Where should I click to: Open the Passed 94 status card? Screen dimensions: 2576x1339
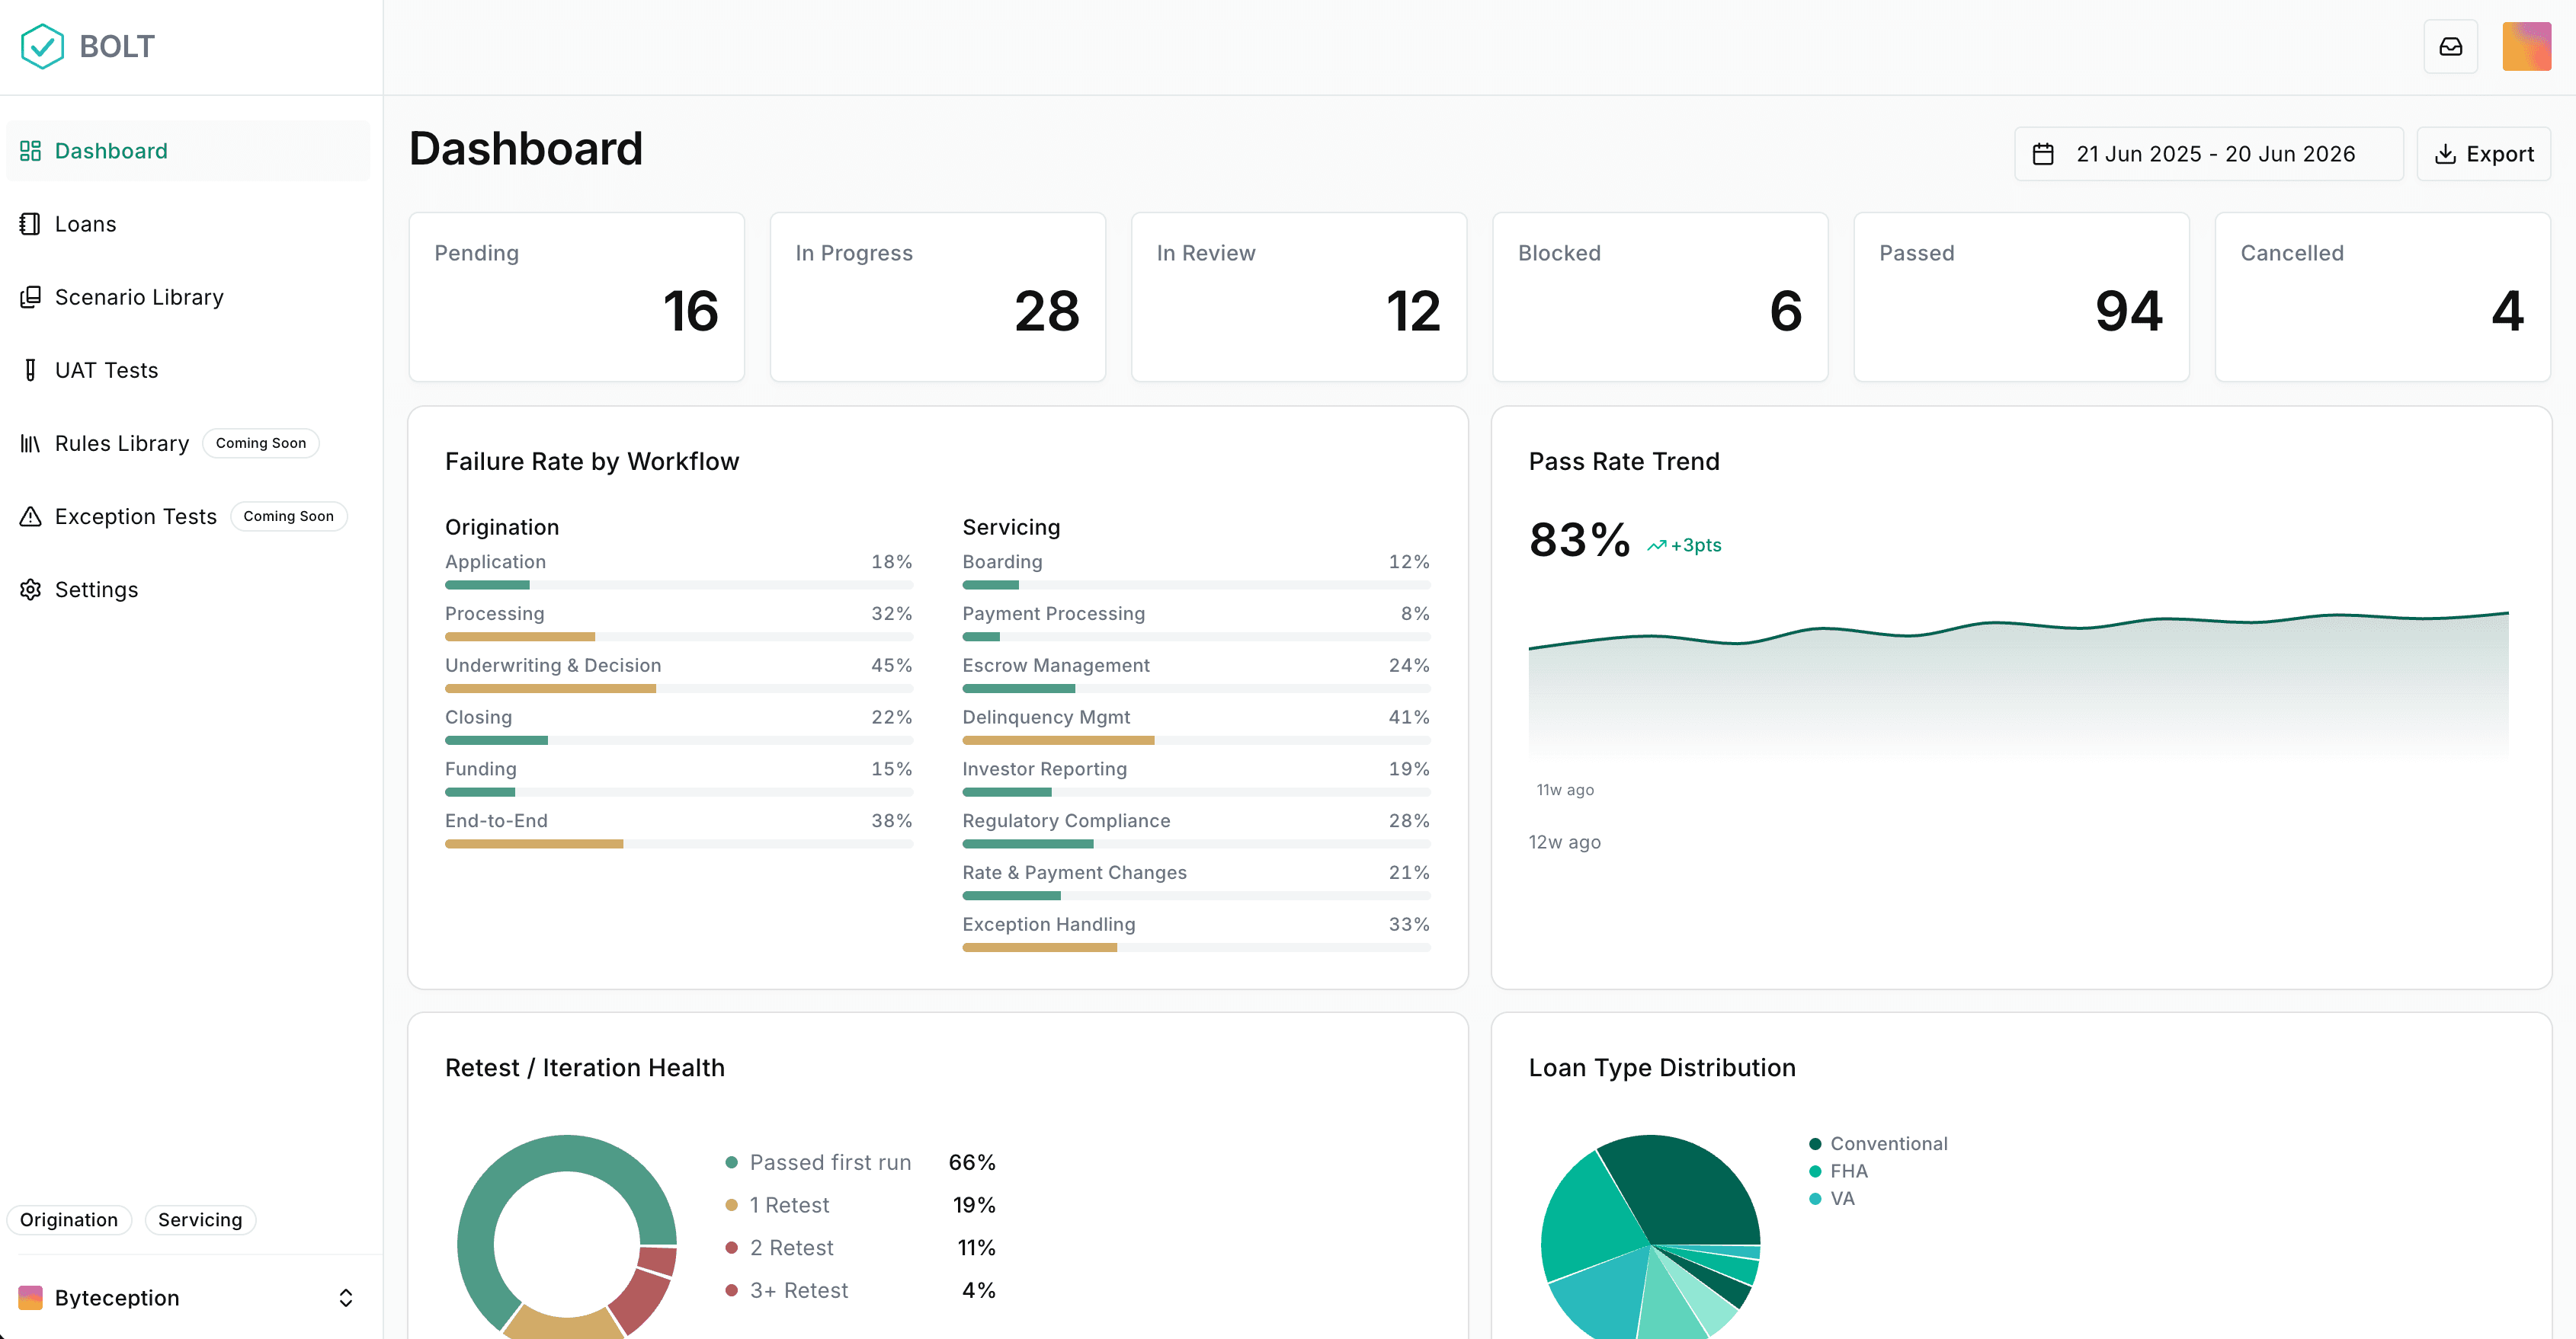[x=2021, y=297]
